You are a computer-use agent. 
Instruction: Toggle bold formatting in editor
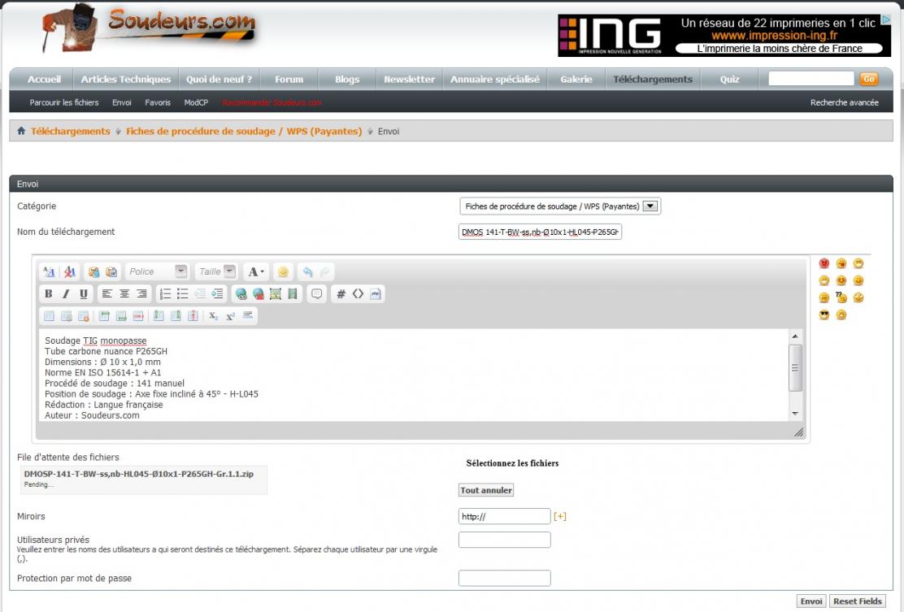(x=49, y=294)
